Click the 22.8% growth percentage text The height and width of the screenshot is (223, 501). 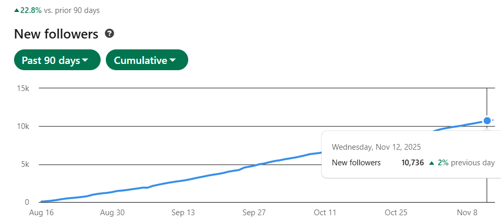[31, 10]
